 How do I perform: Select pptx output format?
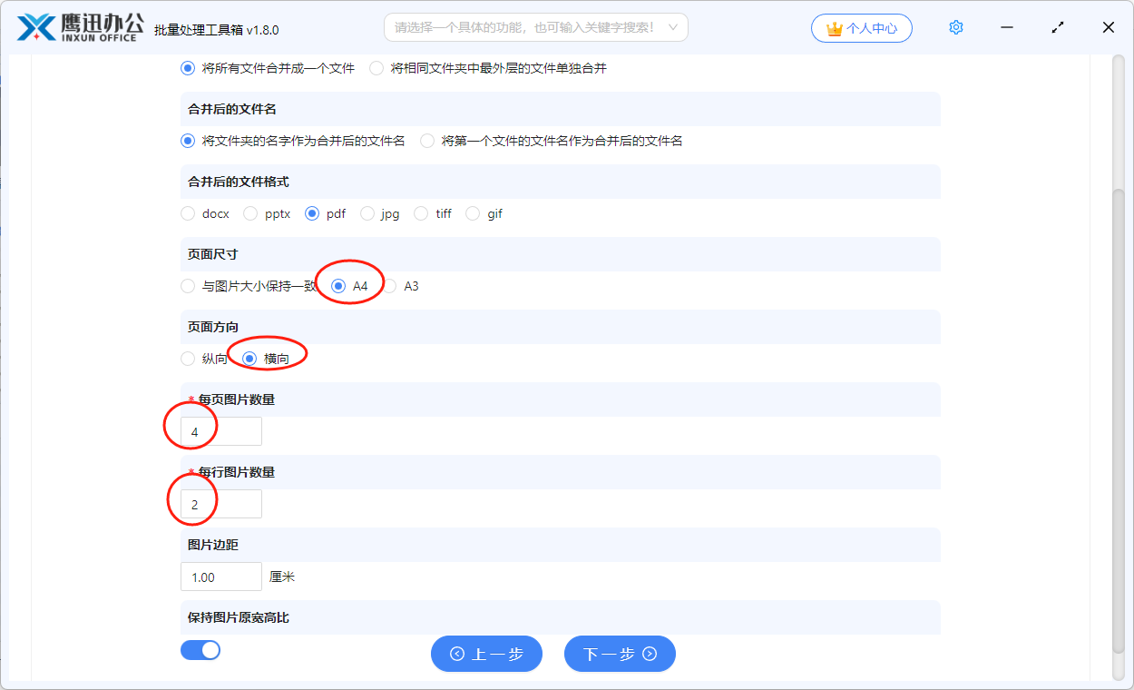click(x=267, y=213)
